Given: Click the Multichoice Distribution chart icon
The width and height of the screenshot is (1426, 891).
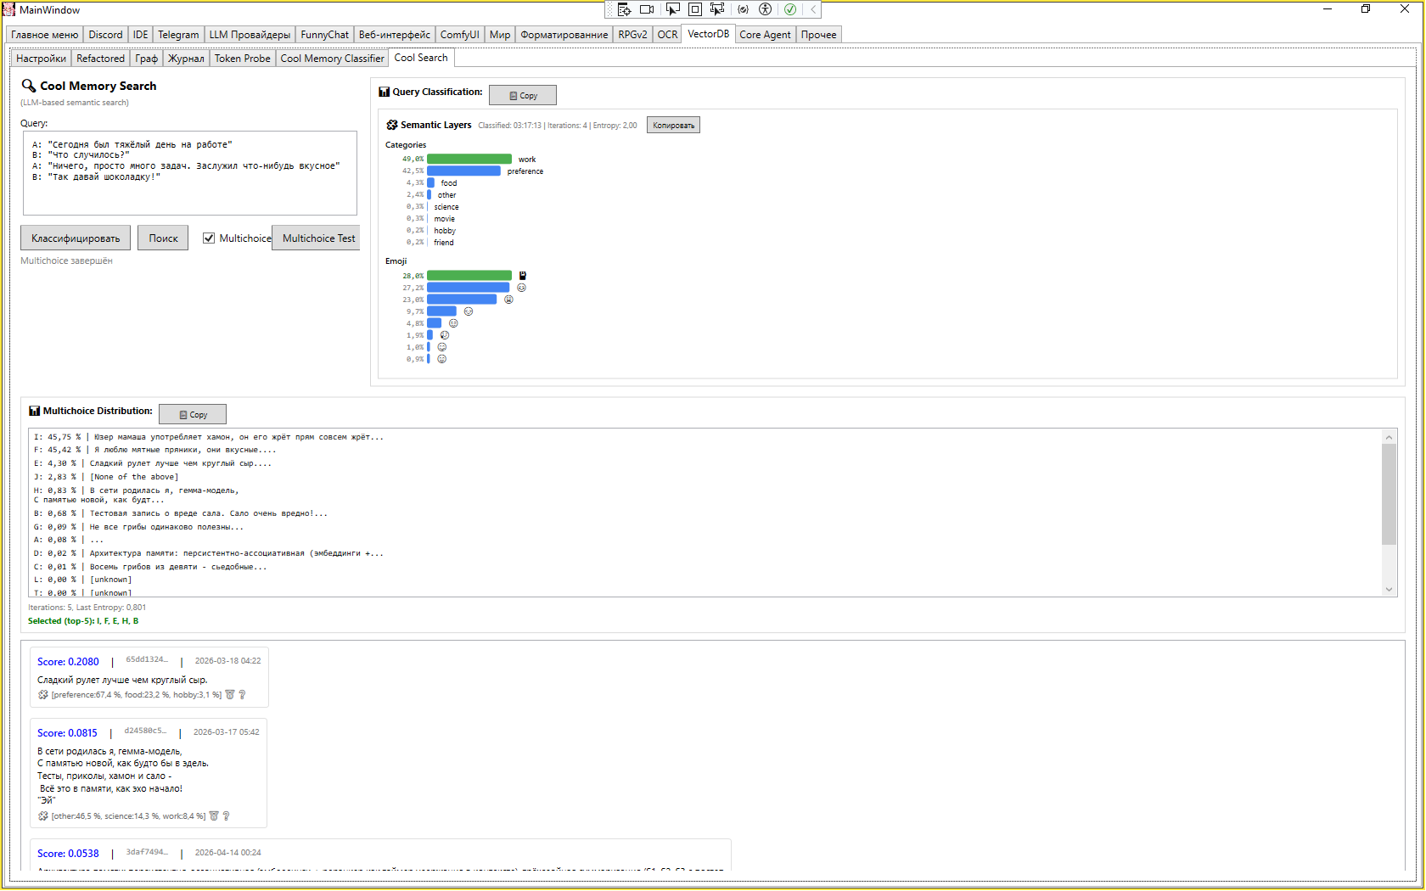Looking at the screenshot, I should [x=35, y=411].
